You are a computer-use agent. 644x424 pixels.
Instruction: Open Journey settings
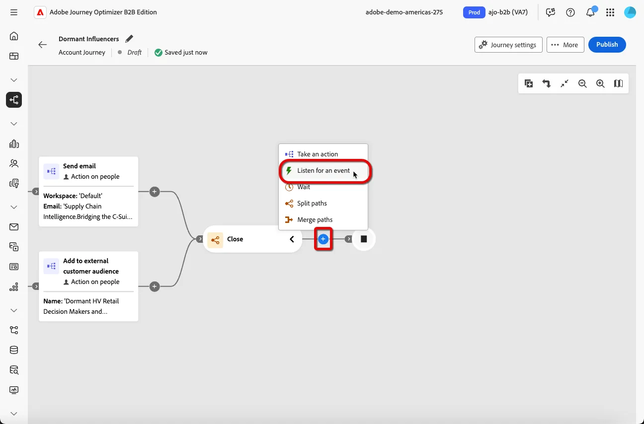pos(508,45)
